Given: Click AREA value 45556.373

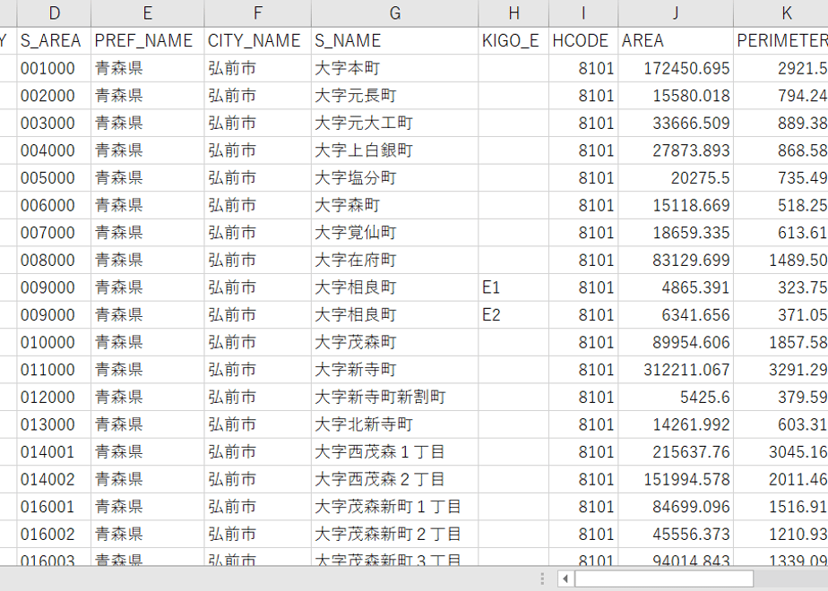Looking at the screenshot, I should [x=676, y=535].
